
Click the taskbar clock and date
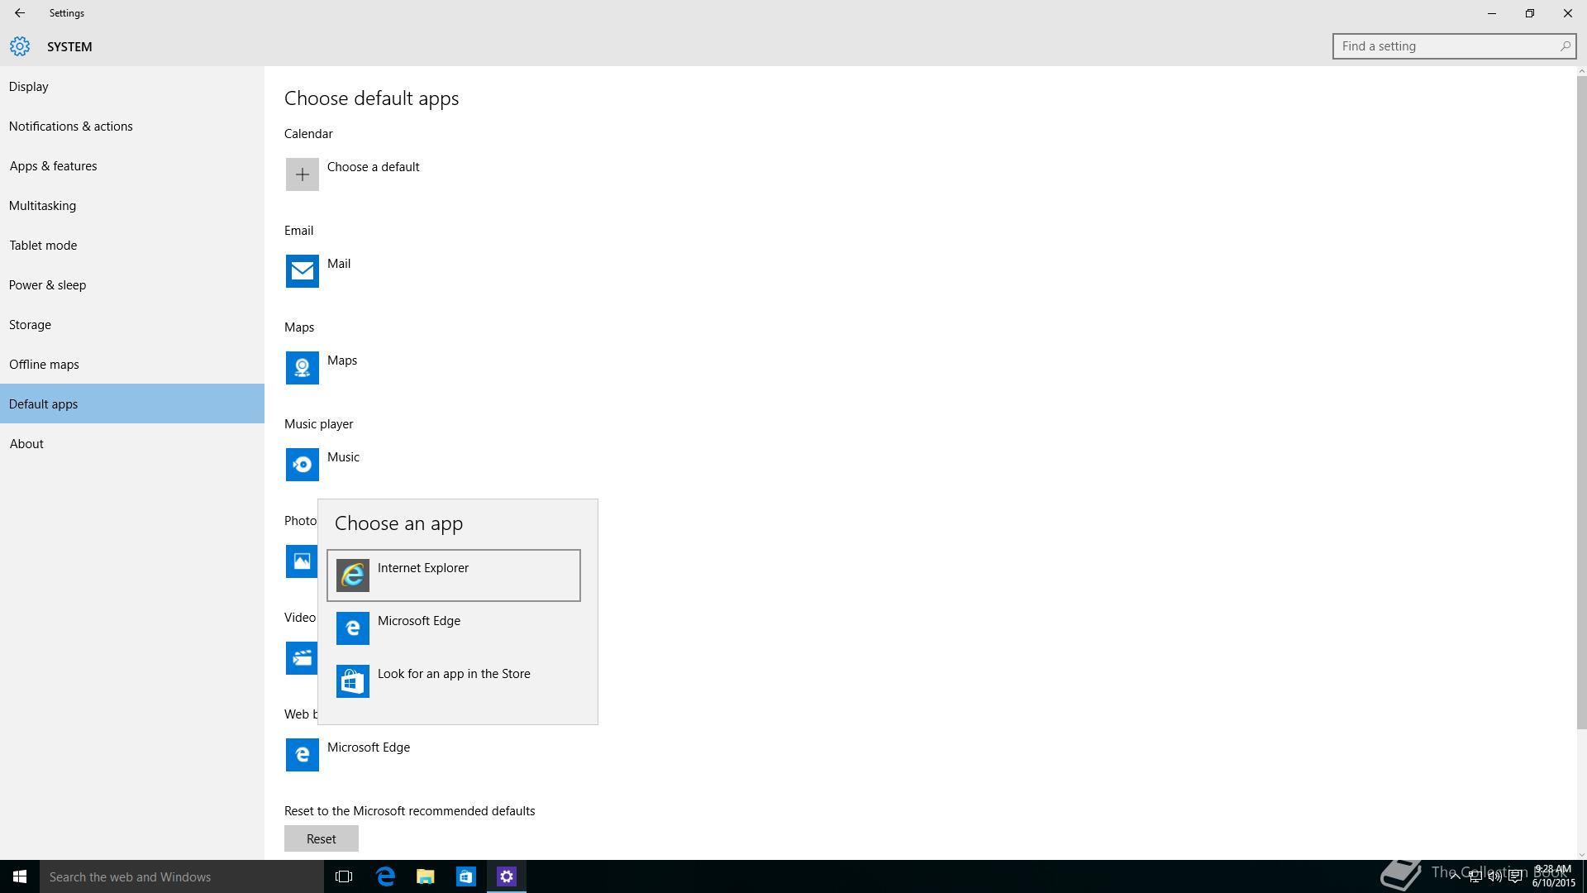click(1553, 876)
